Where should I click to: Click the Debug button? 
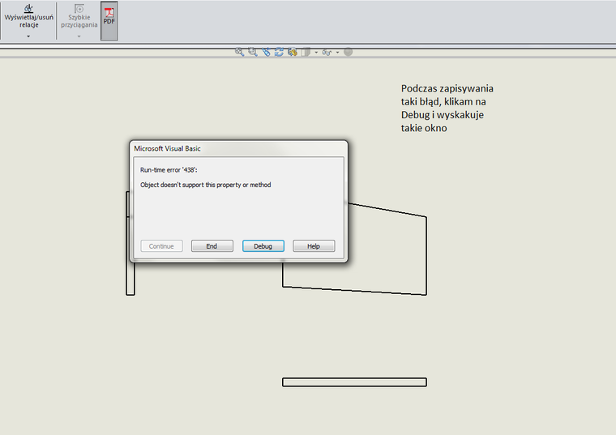tap(263, 246)
